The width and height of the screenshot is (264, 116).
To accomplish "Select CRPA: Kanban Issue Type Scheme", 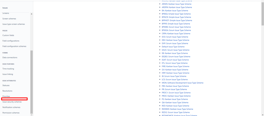I will tap(176, 34).
